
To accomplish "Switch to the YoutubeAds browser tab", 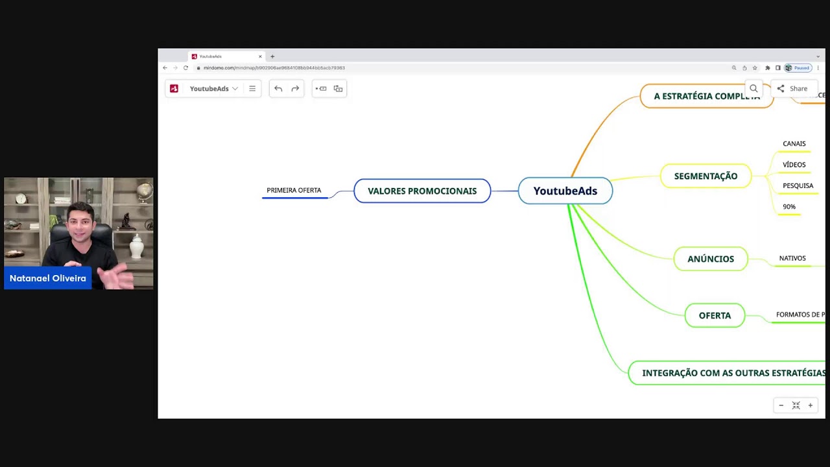I will 224,56.
